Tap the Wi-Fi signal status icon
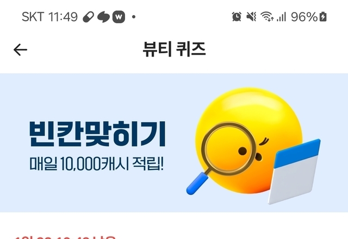 point(267,17)
